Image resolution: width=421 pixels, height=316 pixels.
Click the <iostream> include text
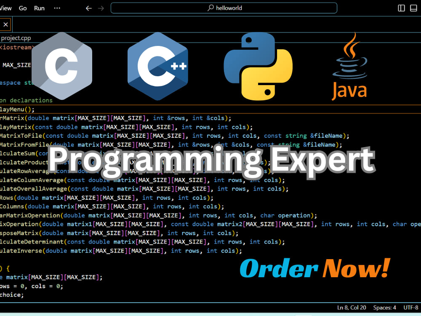(x=17, y=47)
